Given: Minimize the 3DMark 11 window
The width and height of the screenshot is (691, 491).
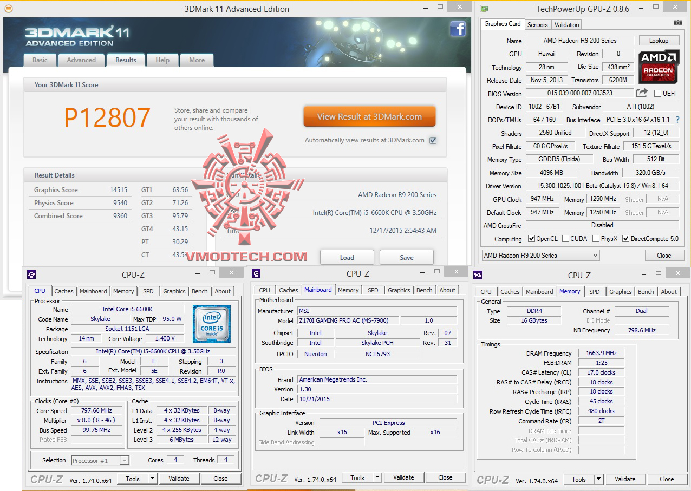Looking at the screenshot, I should (426, 7).
